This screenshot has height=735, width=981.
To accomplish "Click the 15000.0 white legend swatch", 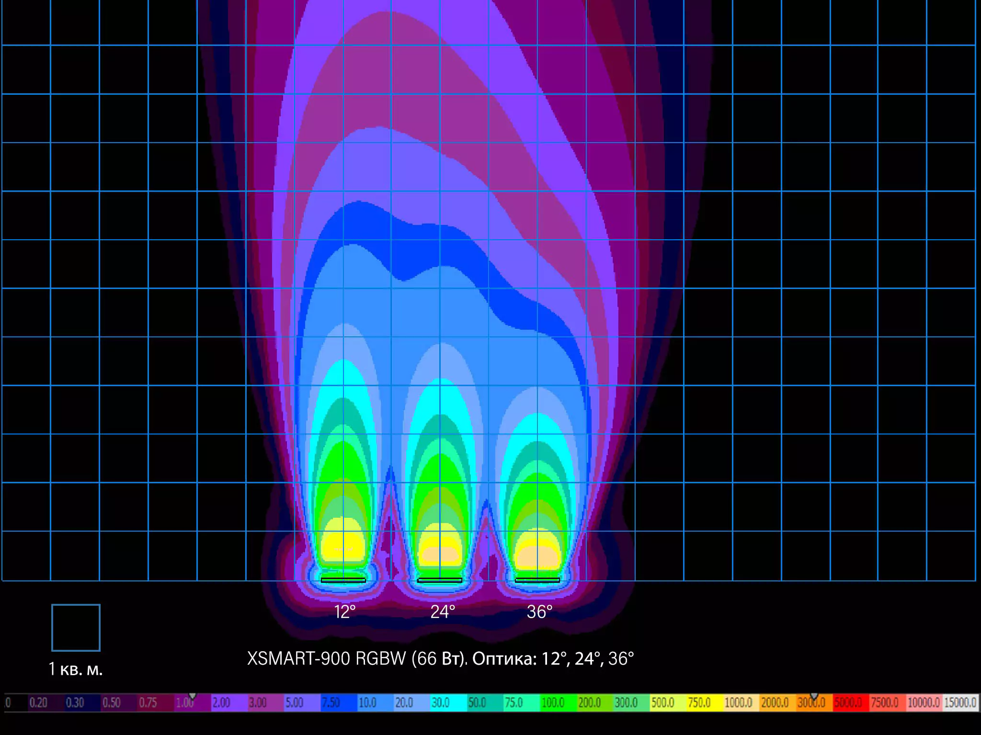I will pos(960,702).
